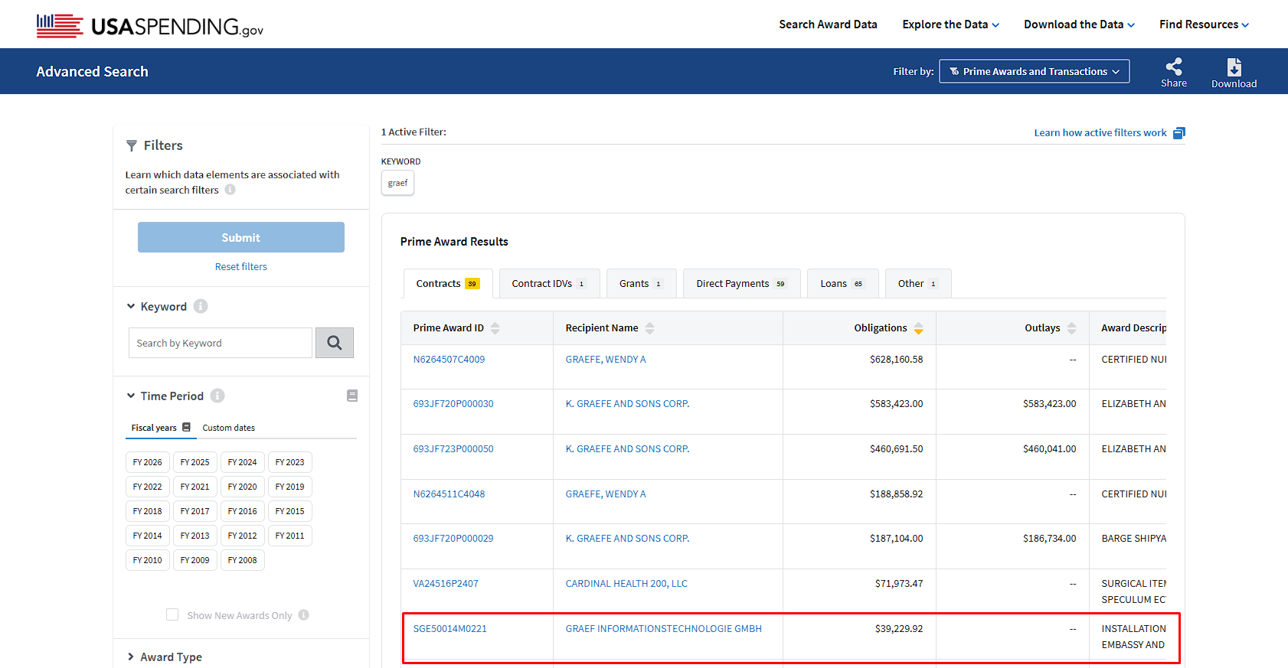Open Prime Awards and Transactions dropdown
1288x668 pixels.
click(x=1034, y=71)
